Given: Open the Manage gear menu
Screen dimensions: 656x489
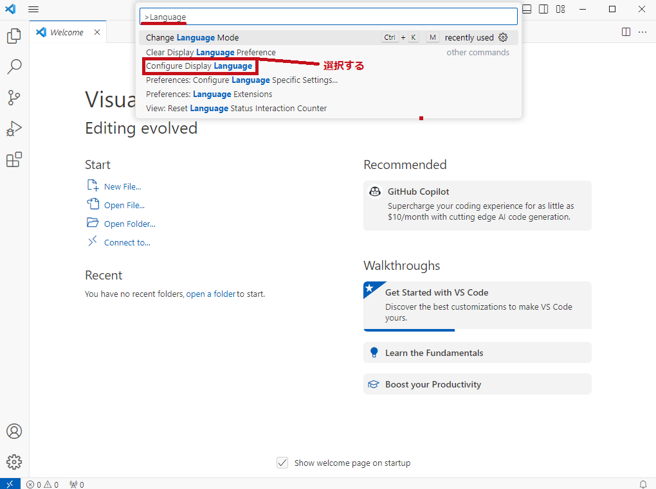Looking at the screenshot, I should tap(14, 462).
